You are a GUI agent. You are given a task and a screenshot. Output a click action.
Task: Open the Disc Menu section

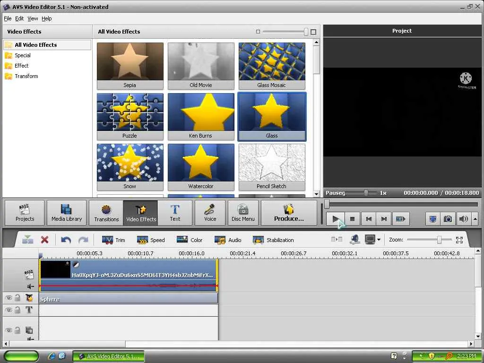pyautogui.click(x=243, y=213)
